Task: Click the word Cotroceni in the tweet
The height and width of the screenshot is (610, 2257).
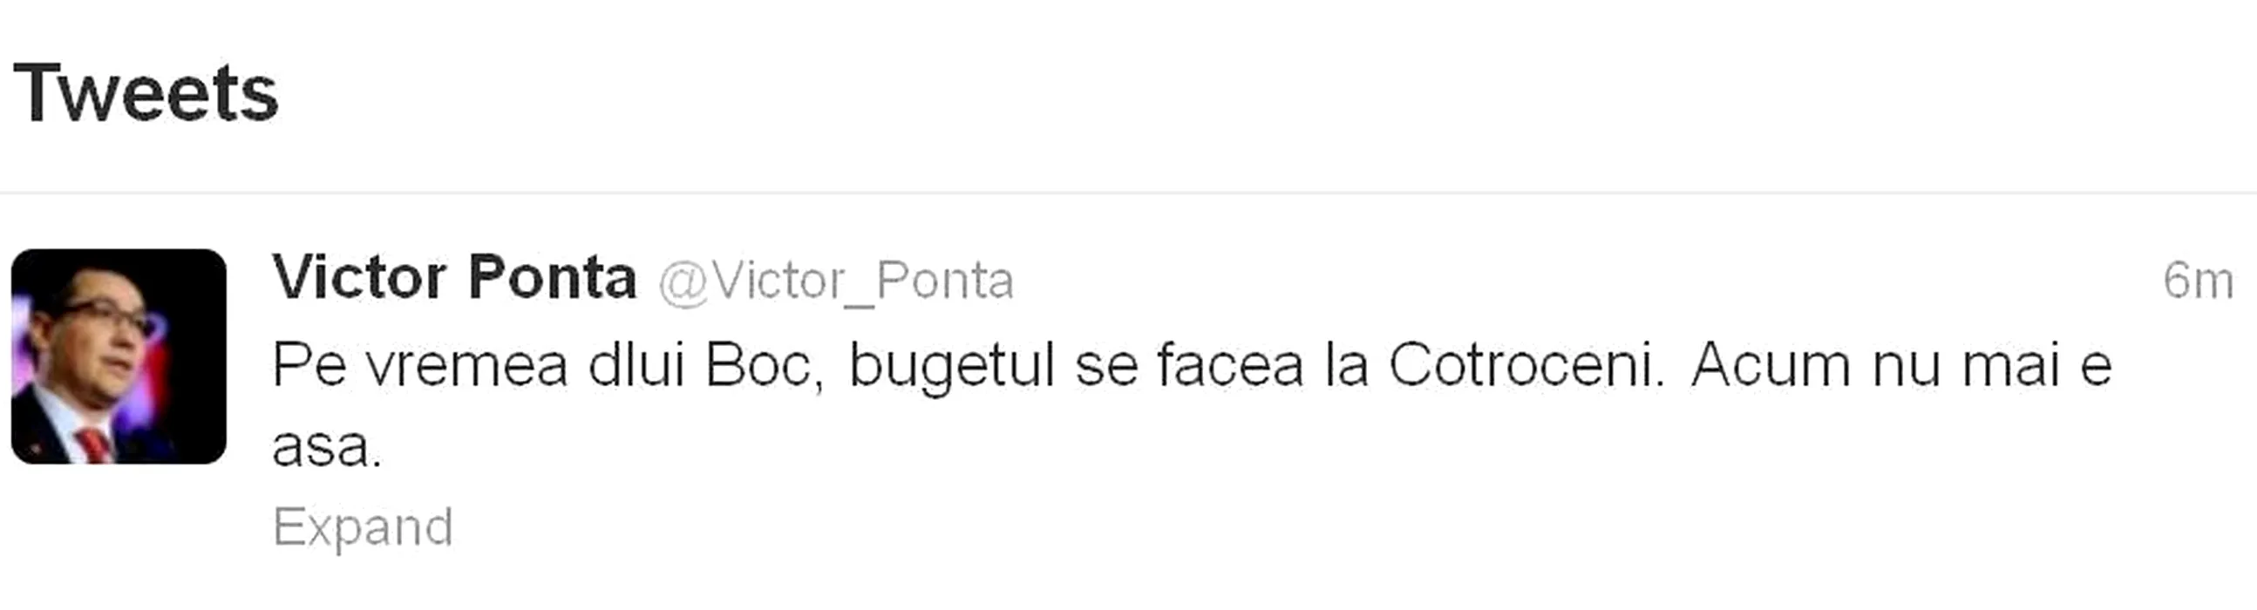Action: [1526, 365]
